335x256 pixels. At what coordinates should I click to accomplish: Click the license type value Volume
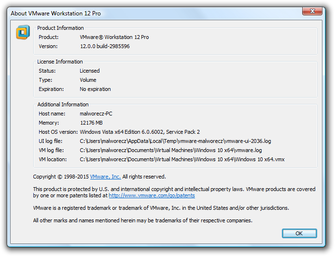88,80
